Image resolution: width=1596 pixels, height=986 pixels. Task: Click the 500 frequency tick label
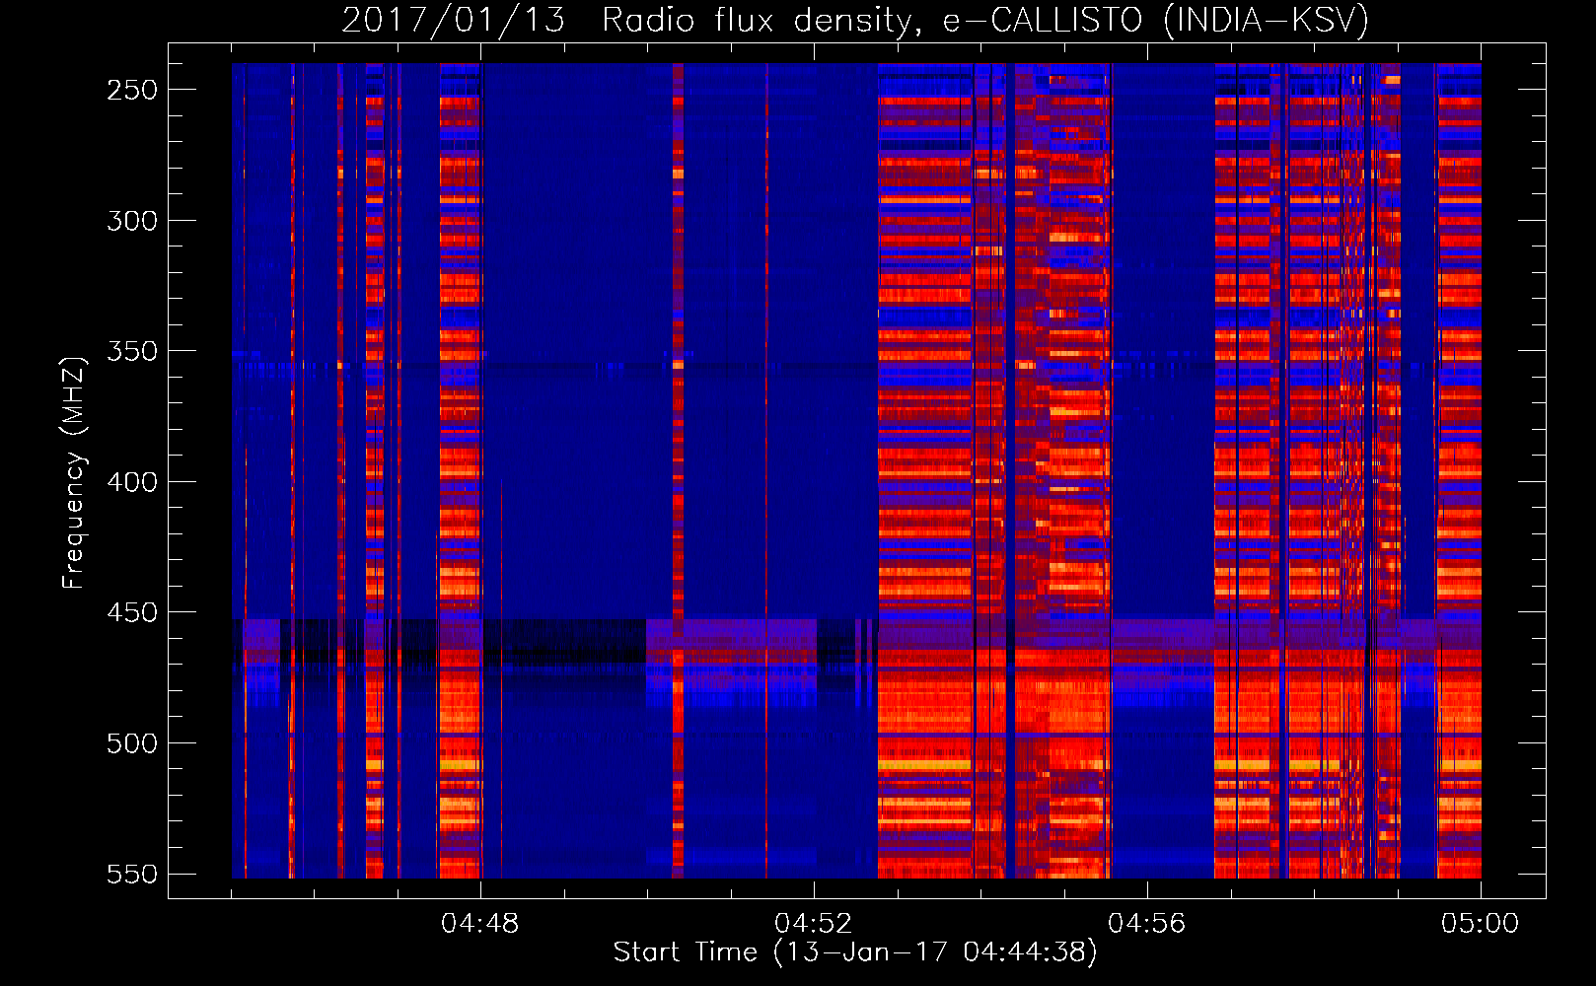point(132,743)
